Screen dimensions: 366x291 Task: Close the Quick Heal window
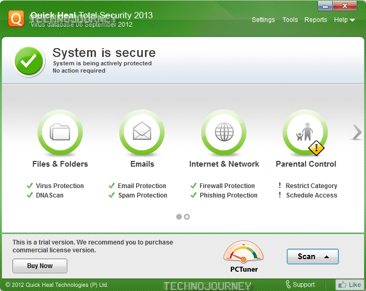coord(345,6)
